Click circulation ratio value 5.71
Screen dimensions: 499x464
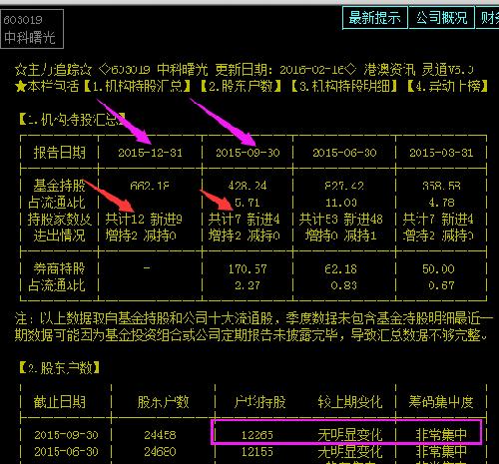pyautogui.click(x=248, y=203)
